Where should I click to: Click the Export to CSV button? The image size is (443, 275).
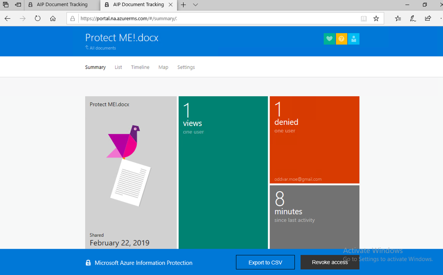(x=265, y=263)
